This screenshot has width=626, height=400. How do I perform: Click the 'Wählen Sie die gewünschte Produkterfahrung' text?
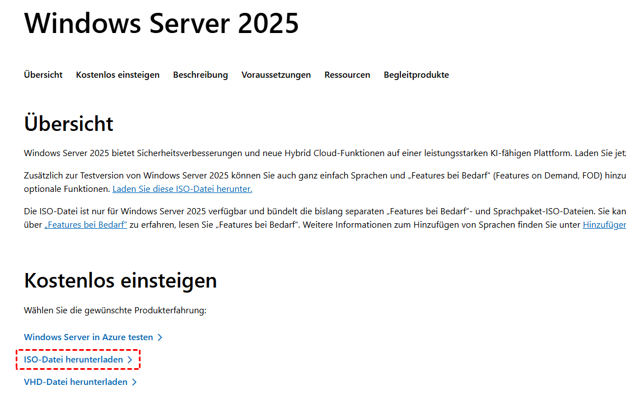(115, 310)
